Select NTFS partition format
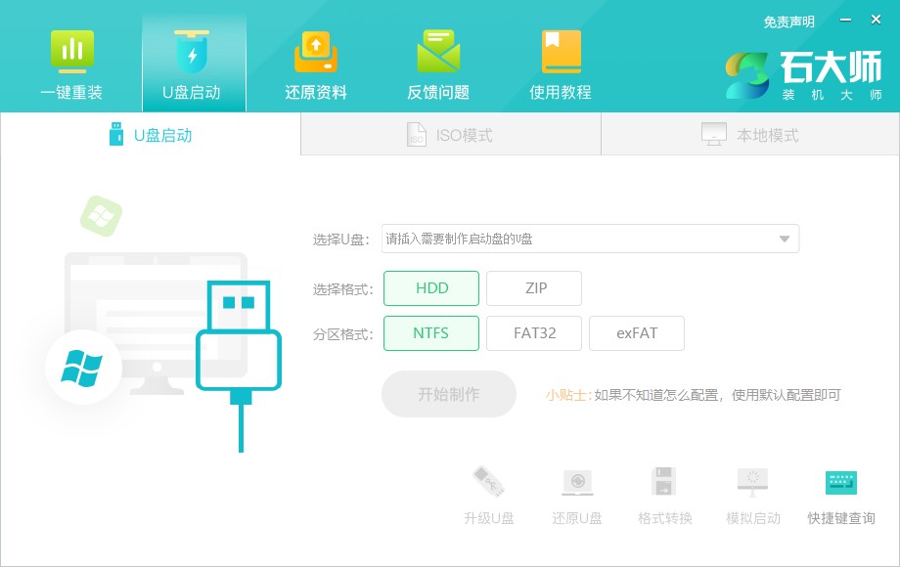Viewport: 900px width, 567px height. tap(431, 333)
